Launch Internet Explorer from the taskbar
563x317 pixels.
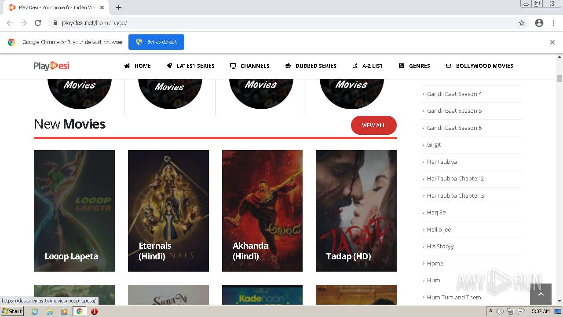[35, 311]
